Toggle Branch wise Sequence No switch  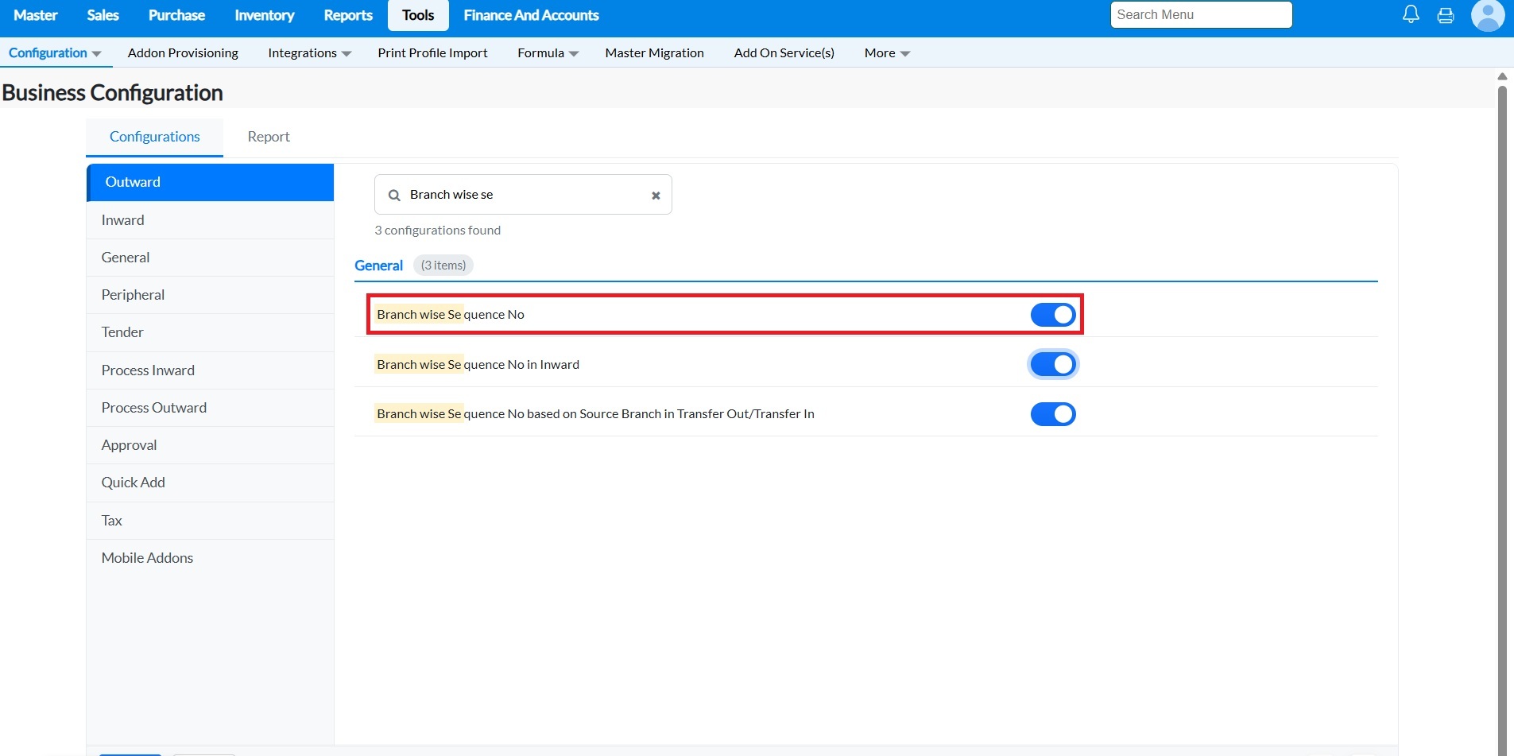[x=1052, y=315]
